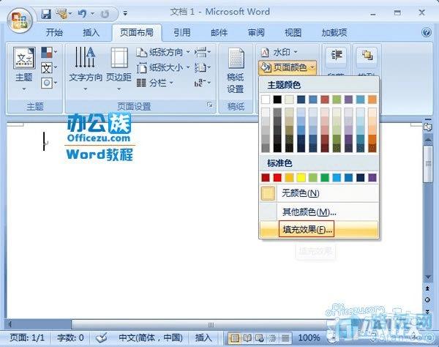439x347 pixels.
Task: Pick white theme color swatch
Action: [266, 100]
